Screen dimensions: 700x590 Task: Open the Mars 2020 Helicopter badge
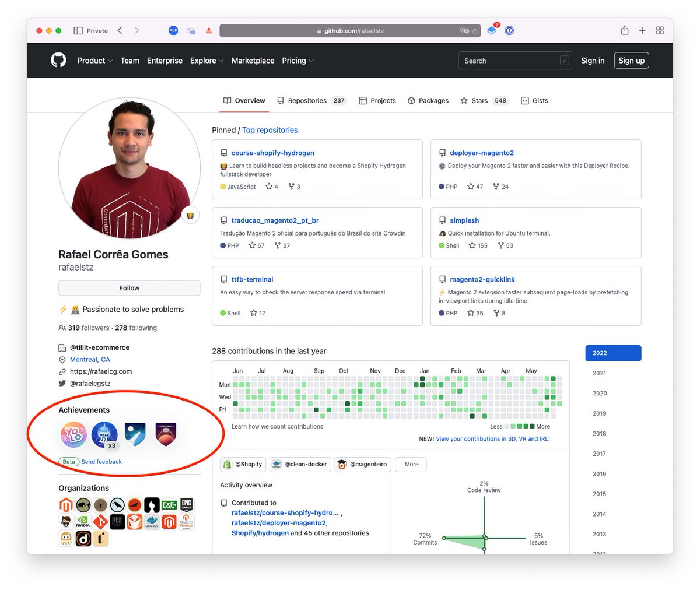pyautogui.click(x=166, y=434)
